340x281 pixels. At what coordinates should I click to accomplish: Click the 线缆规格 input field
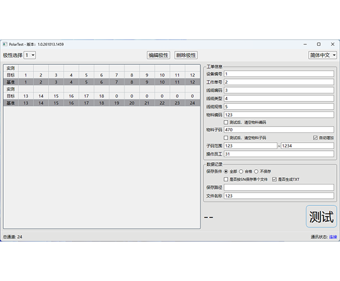click(279, 106)
